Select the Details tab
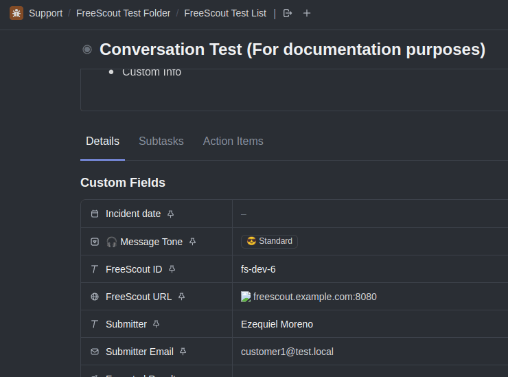Viewport: 508px width, 377px height. point(102,141)
